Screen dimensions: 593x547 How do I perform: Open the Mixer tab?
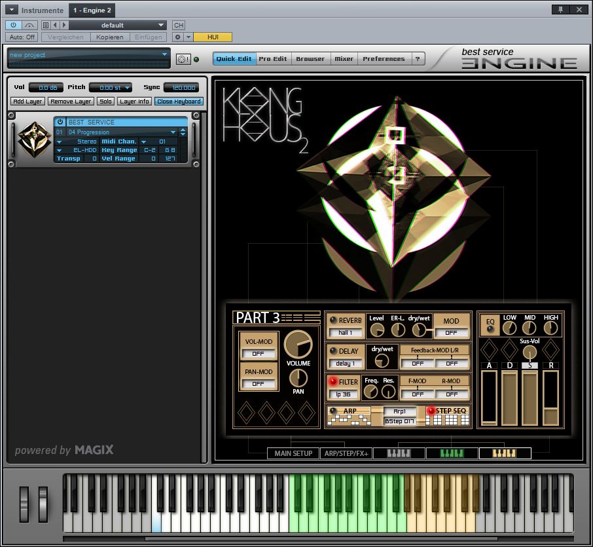click(x=344, y=59)
